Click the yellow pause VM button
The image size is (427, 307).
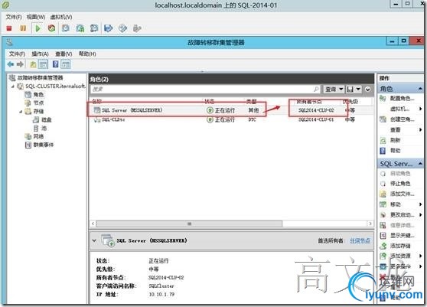click(23, 28)
